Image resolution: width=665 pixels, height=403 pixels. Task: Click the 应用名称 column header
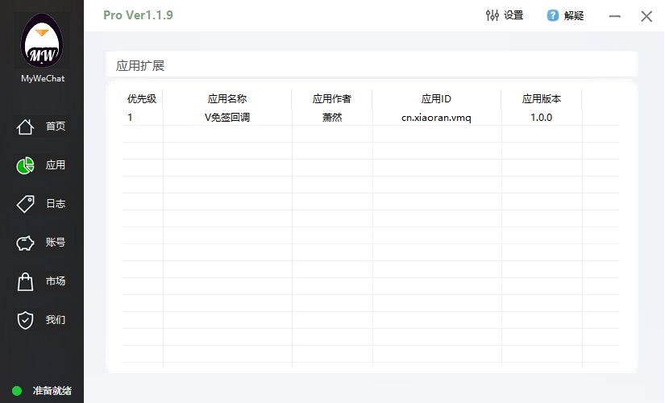227,99
